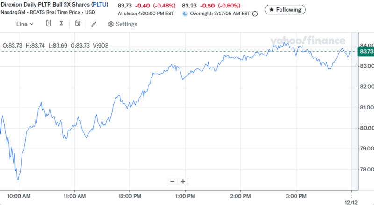
Task: Click the Settings gear icon
Action: pyautogui.click(x=111, y=24)
